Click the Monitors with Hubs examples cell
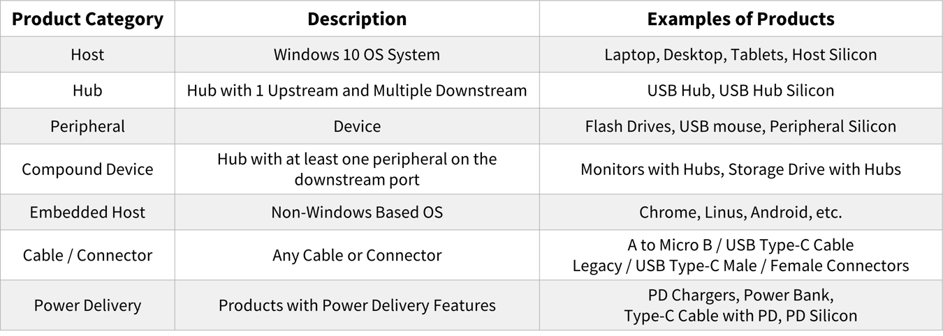943x336 pixels. 740,169
